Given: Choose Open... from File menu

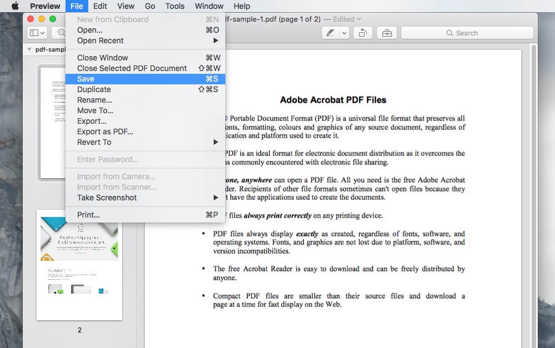Looking at the screenshot, I should pyautogui.click(x=145, y=30).
